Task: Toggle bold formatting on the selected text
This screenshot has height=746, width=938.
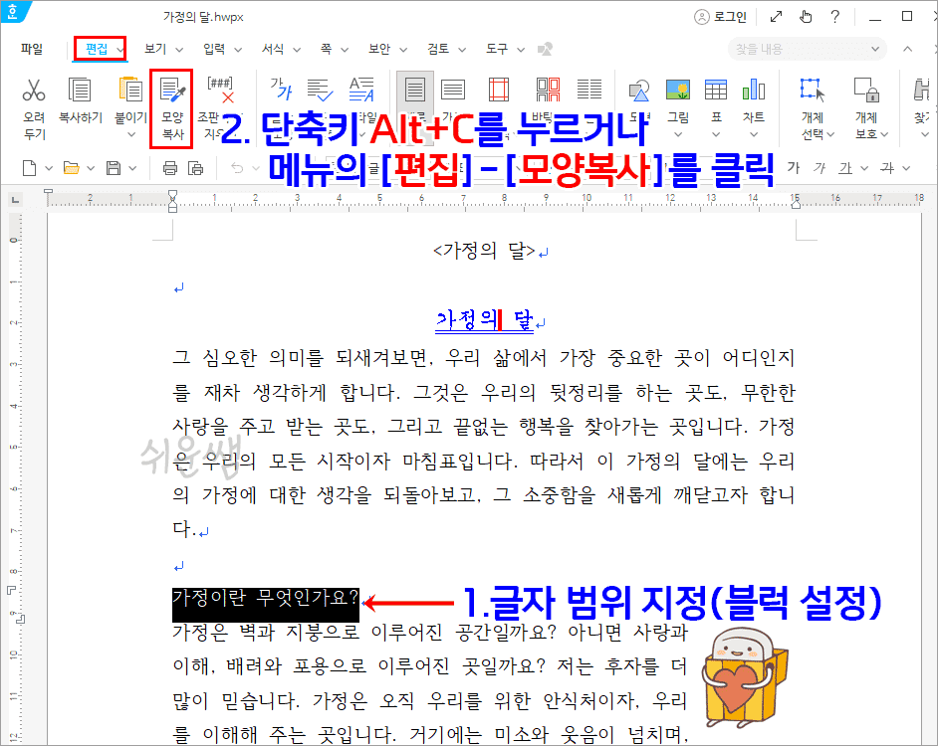Action: [794, 169]
